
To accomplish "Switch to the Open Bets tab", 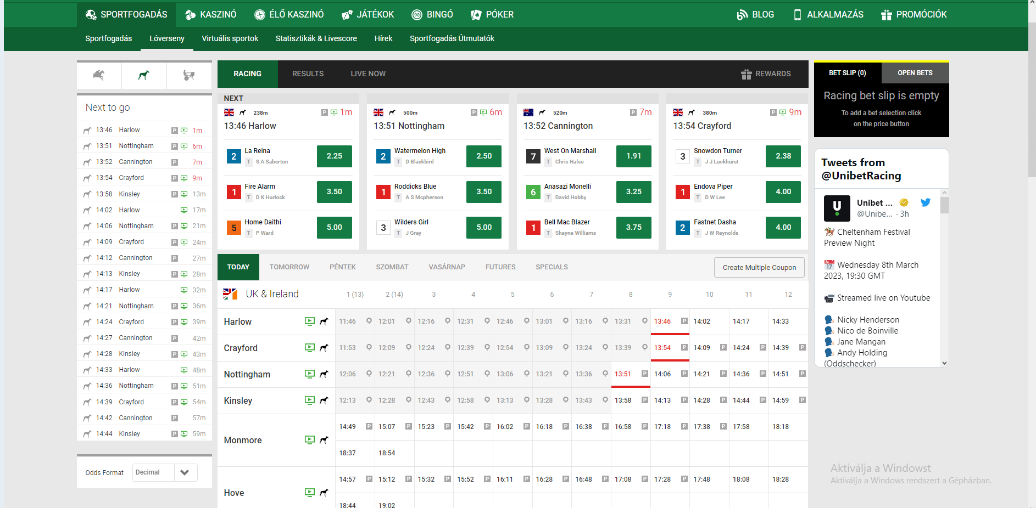I will click(x=915, y=73).
